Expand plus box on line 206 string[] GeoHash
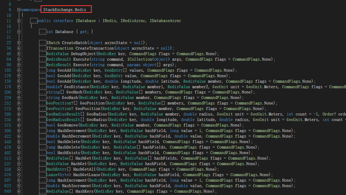The image size is (346, 195). pos(19,92)
